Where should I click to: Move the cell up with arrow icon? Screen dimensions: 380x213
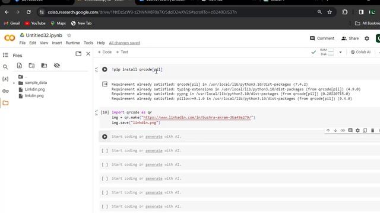point(328,130)
